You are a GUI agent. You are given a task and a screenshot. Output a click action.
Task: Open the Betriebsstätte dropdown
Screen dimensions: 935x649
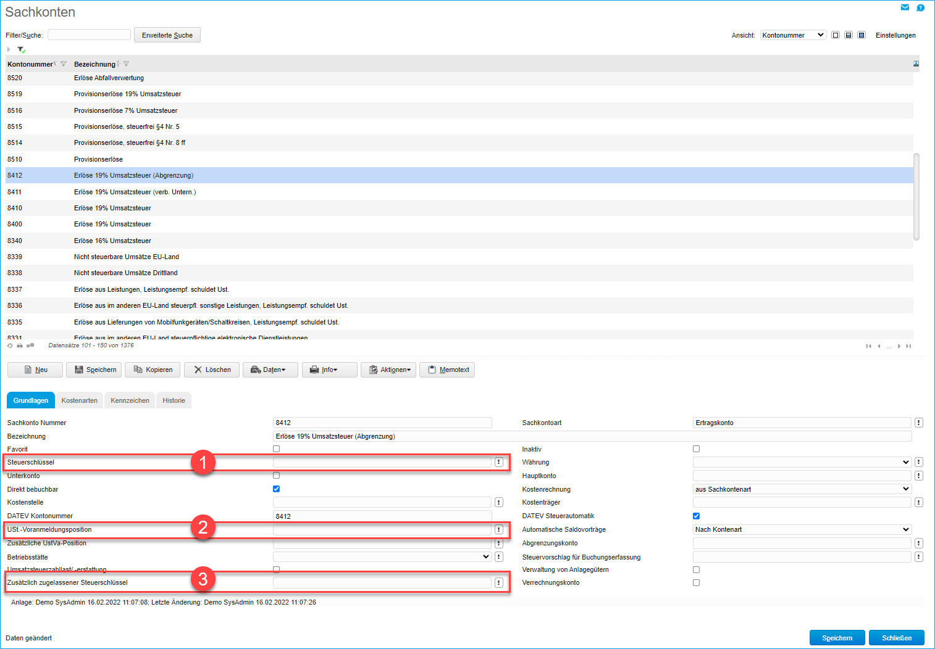(x=382, y=556)
